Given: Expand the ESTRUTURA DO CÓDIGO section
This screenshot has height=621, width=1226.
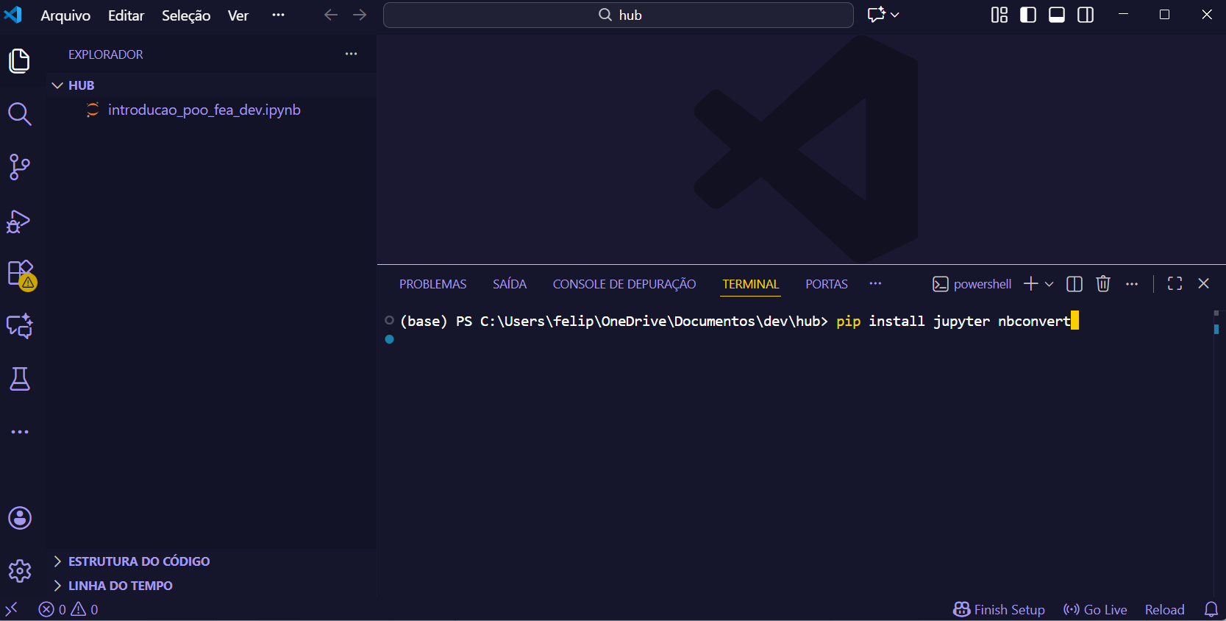Looking at the screenshot, I should pyautogui.click(x=138, y=561).
